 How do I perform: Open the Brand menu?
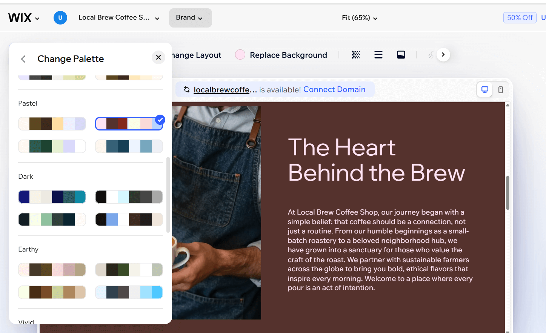tap(190, 18)
